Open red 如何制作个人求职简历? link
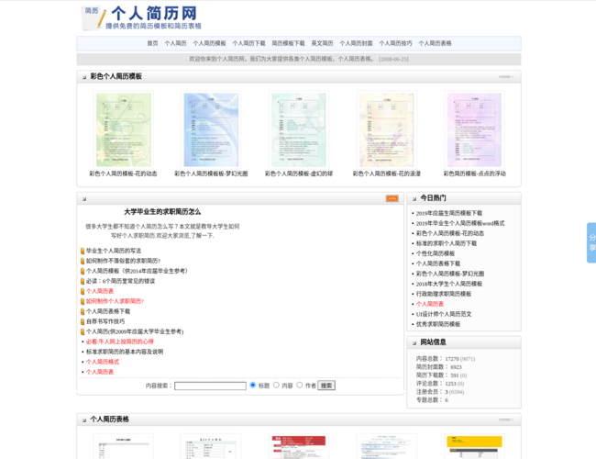Image resolution: width=596 pixels, height=459 pixels. click(115, 301)
